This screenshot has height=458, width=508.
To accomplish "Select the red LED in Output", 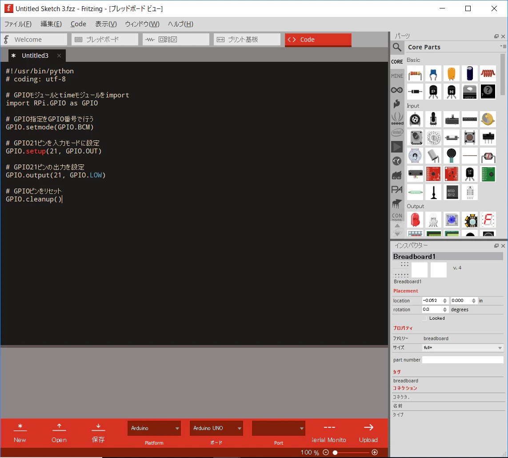I will (x=415, y=220).
